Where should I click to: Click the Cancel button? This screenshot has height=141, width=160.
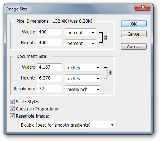tap(134, 34)
